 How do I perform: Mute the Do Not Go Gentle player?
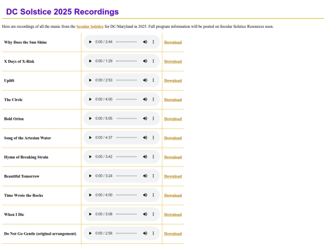point(145,234)
